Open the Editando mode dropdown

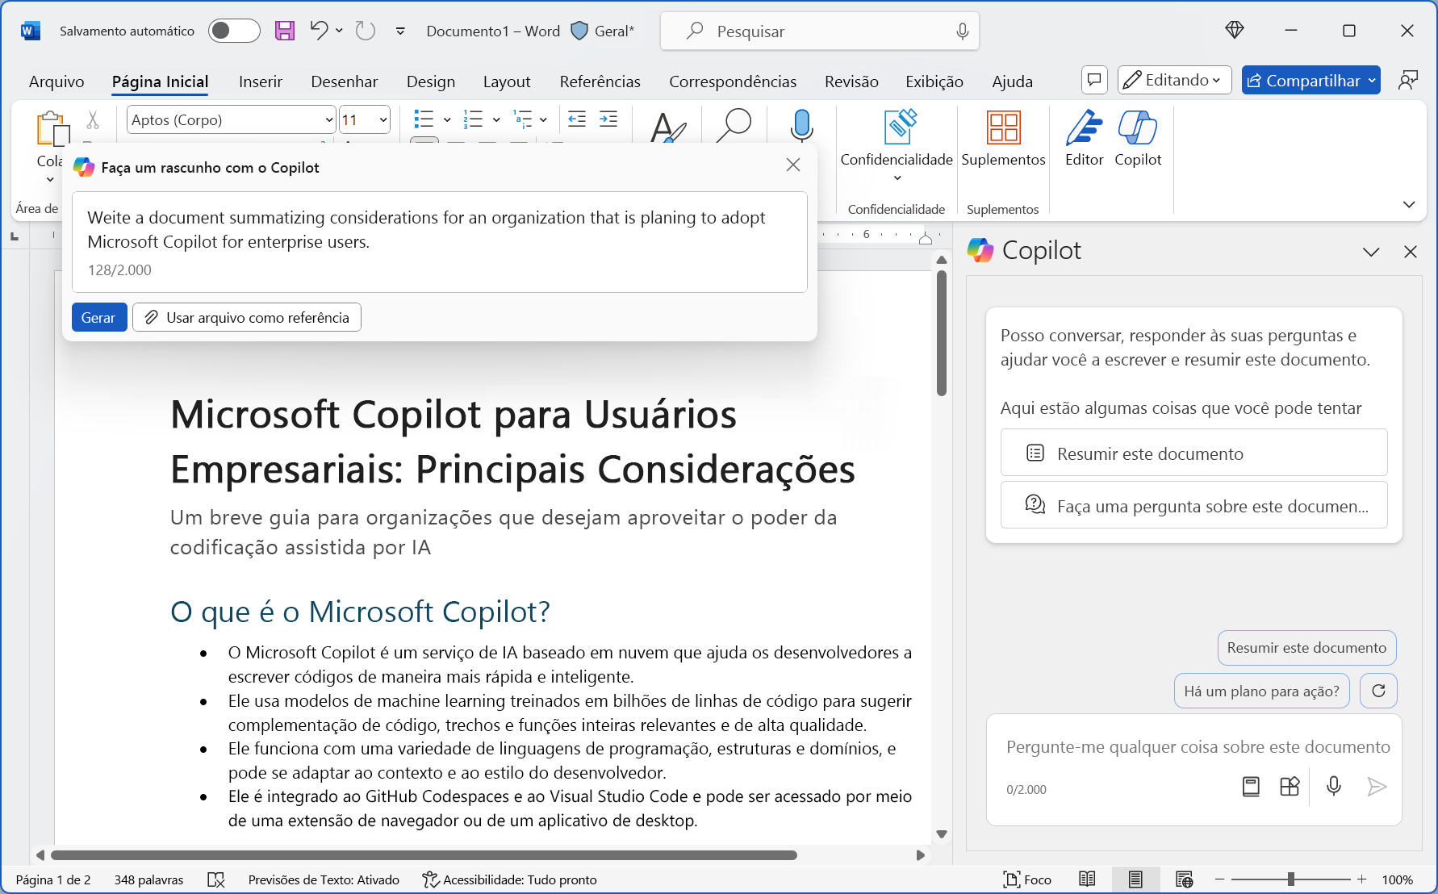(1175, 80)
